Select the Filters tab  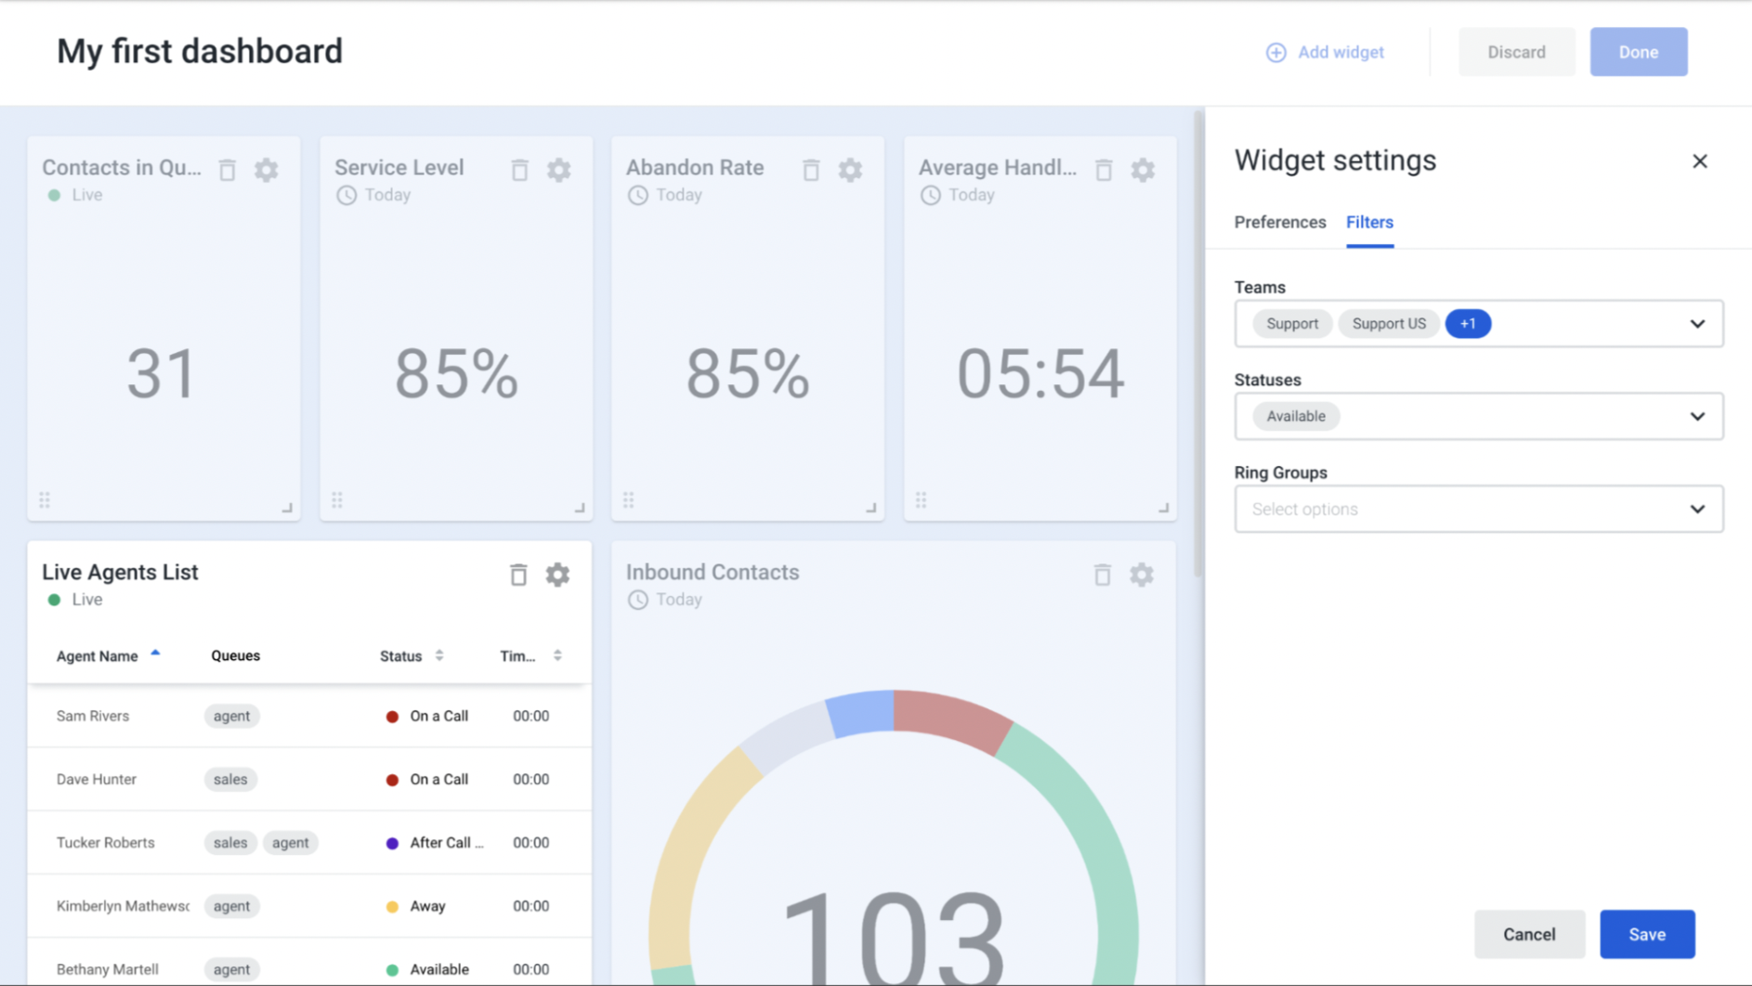click(1369, 222)
